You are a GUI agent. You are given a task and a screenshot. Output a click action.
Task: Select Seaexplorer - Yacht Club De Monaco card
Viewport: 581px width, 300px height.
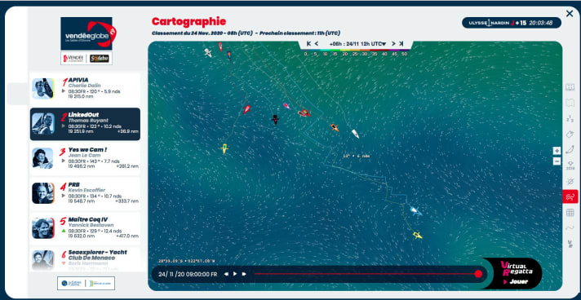coord(85,259)
